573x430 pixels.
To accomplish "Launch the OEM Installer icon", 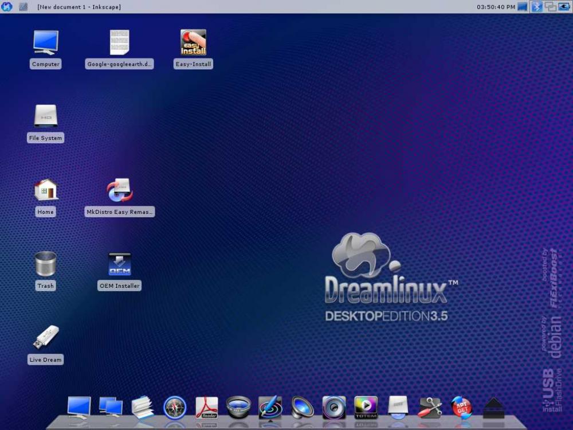I will (120, 264).
